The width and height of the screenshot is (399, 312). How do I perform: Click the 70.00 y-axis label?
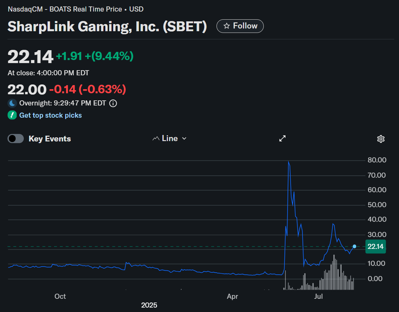377,175
